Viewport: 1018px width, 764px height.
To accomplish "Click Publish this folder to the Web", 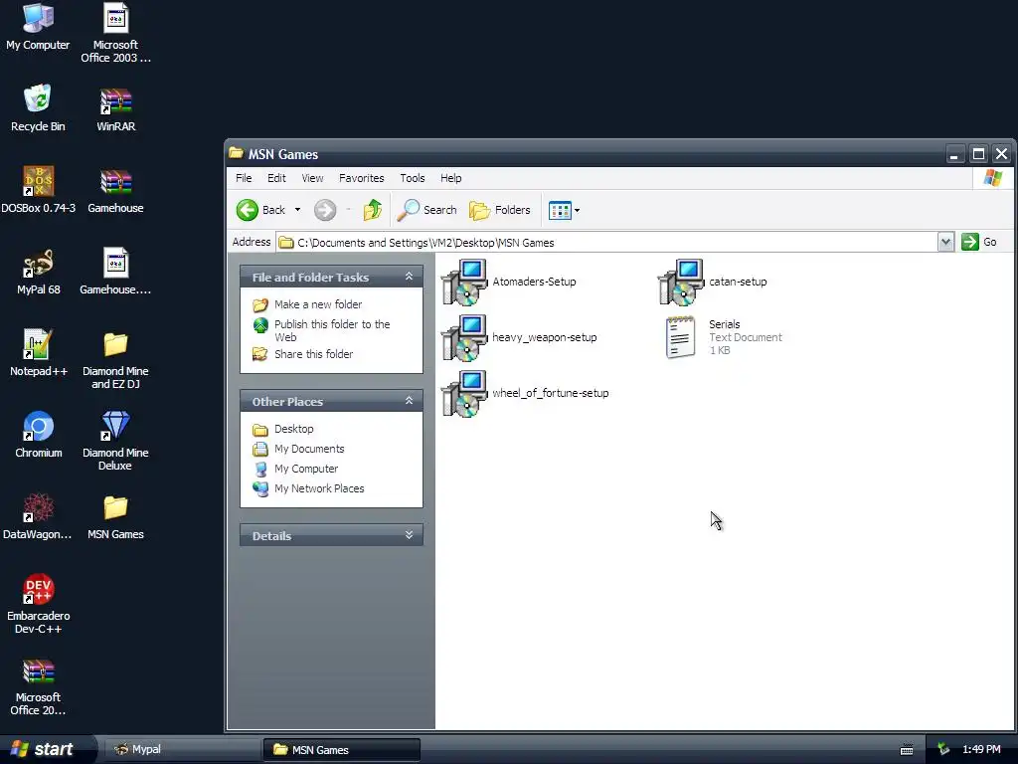I will point(332,330).
